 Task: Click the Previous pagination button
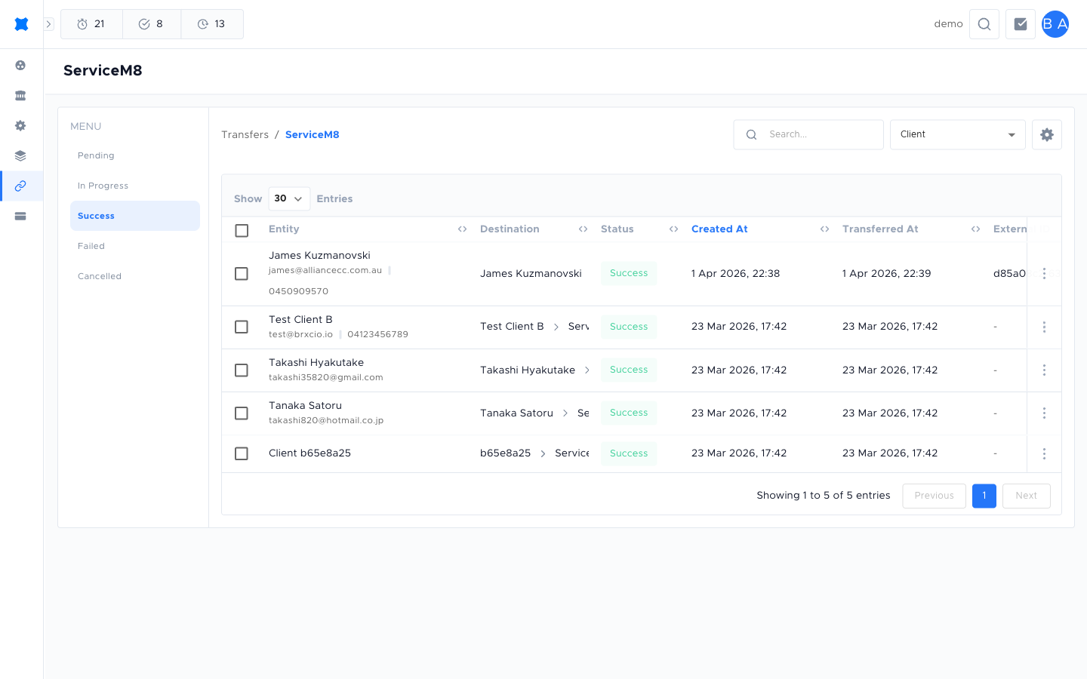(x=934, y=496)
